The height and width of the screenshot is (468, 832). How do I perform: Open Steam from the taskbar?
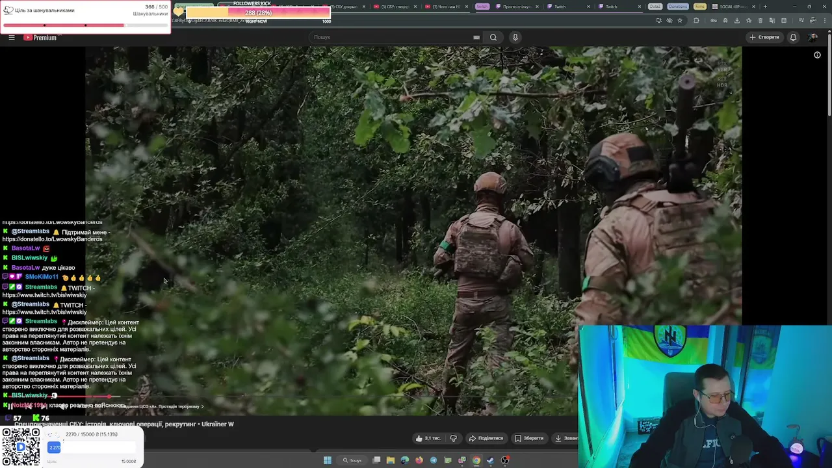[x=490, y=460]
